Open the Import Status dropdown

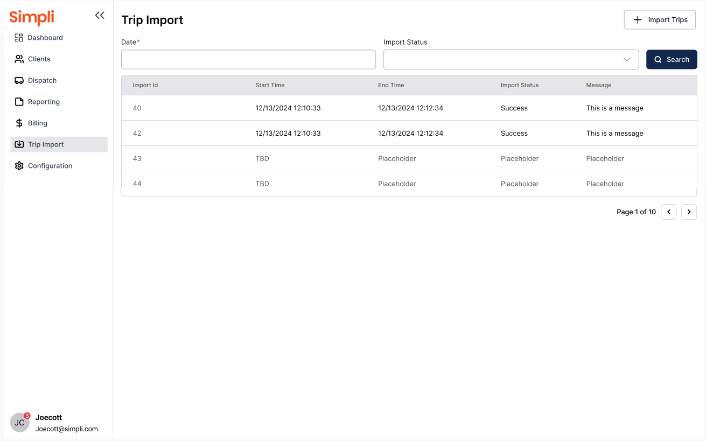coord(511,60)
